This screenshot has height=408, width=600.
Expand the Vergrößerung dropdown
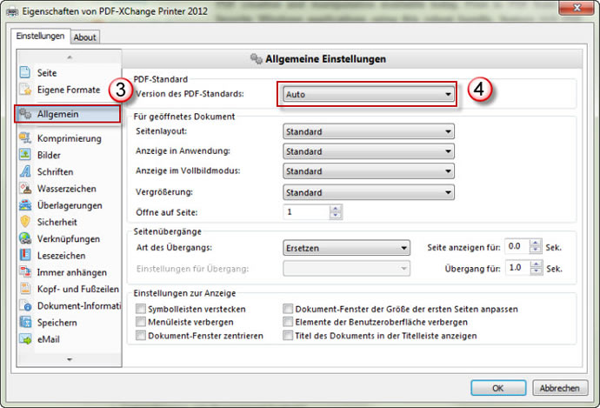(x=369, y=192)
